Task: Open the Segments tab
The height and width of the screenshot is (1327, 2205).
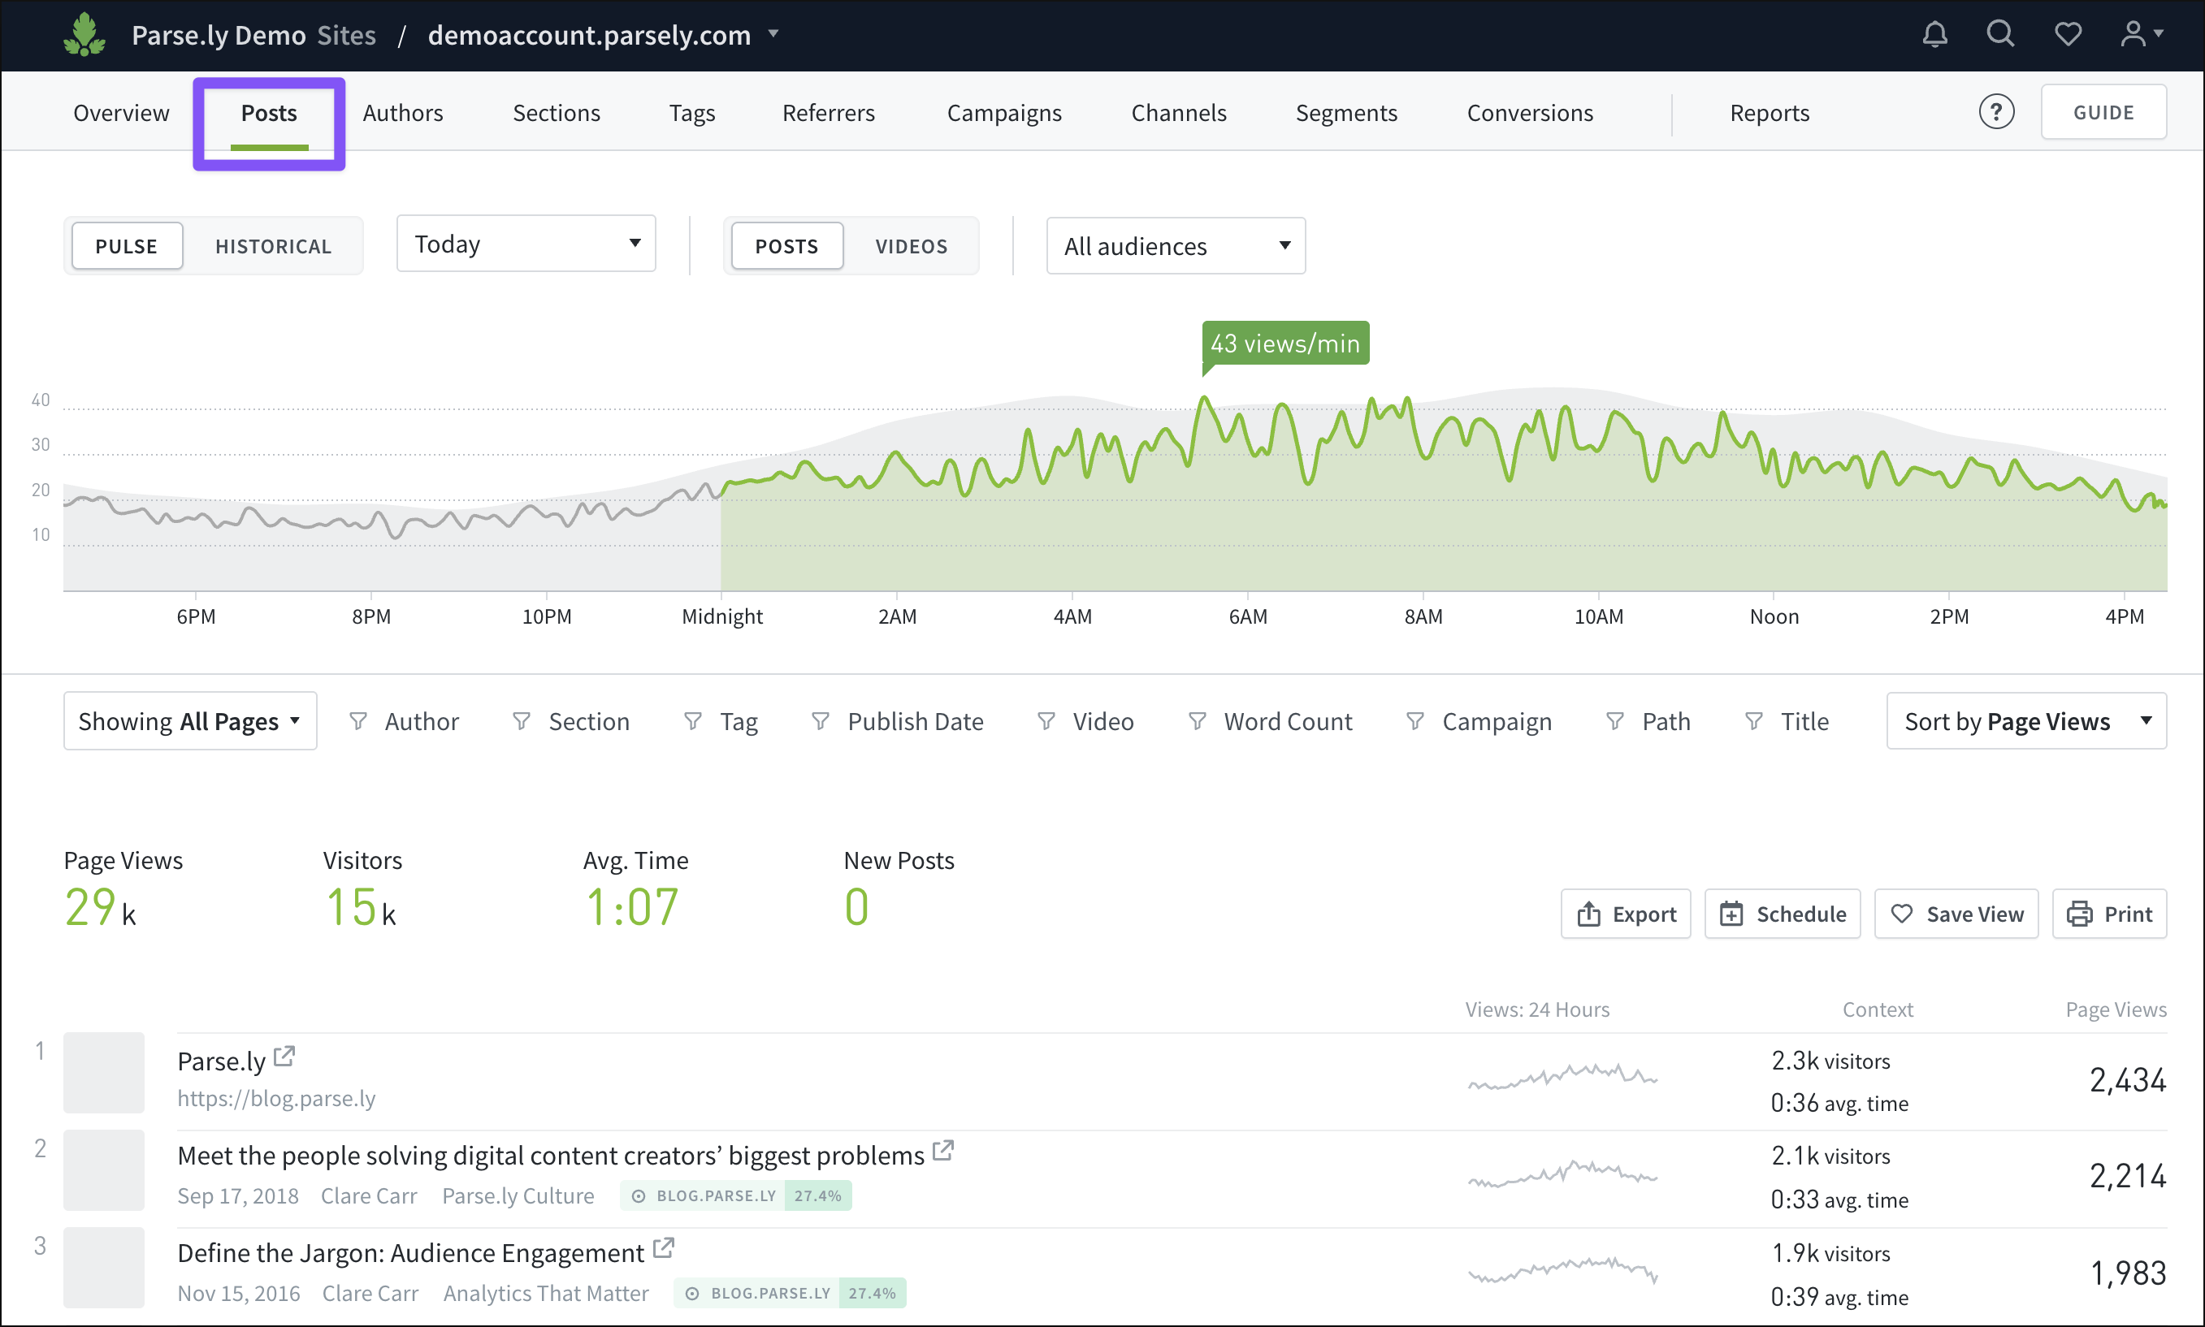Action: point(1346,113)
